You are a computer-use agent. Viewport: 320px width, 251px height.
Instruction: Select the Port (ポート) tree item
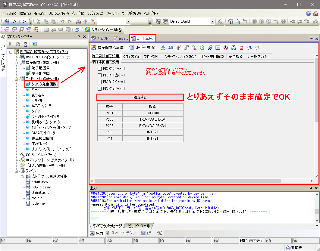[x=35, y=89]
